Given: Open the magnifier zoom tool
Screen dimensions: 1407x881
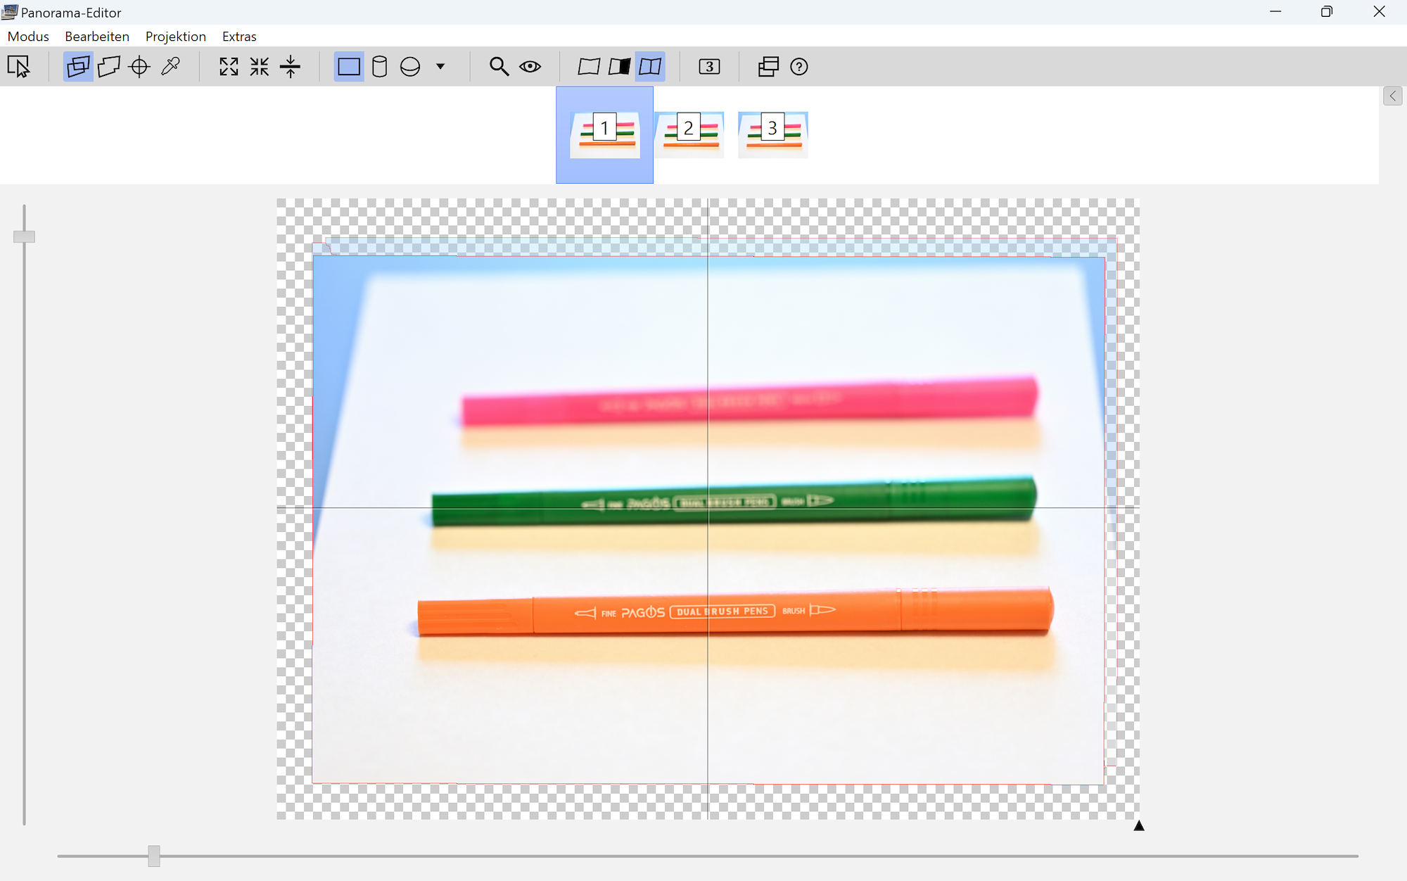Looking at the screenshot, I should coord(499,67).
